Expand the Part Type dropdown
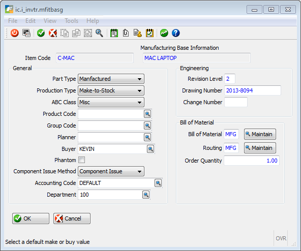 pyautogui.click(x=111, y=79)
